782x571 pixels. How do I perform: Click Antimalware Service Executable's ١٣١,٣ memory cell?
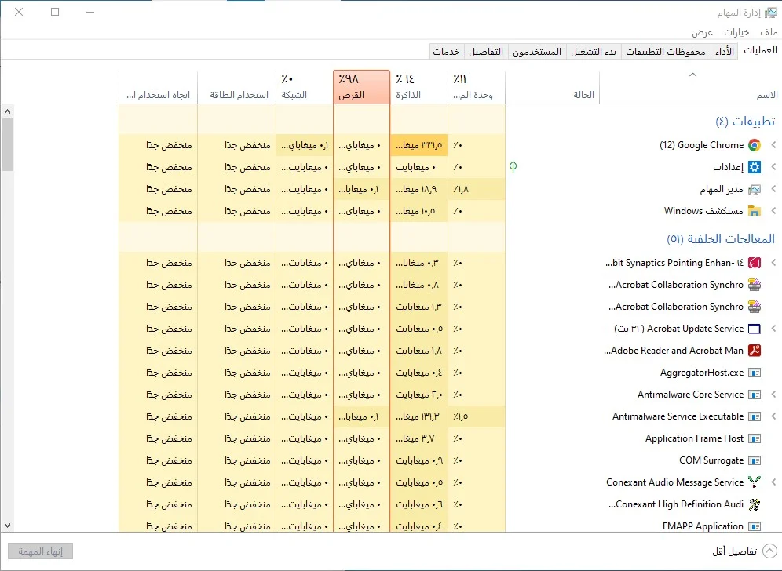(x=419, y=416)
